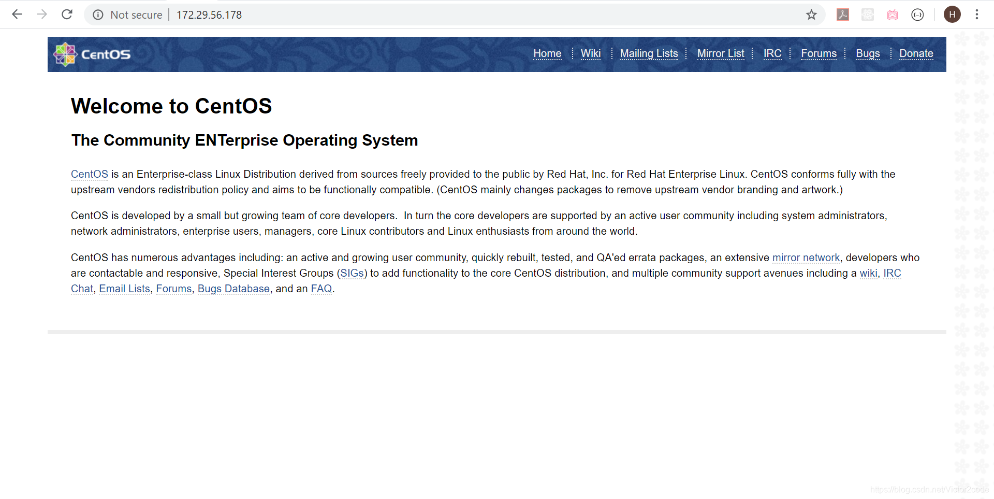This screenshot has width=994, height=499.
Task: Follow the mirror network link
Action: pyautogui.click(x=806, y=258)
